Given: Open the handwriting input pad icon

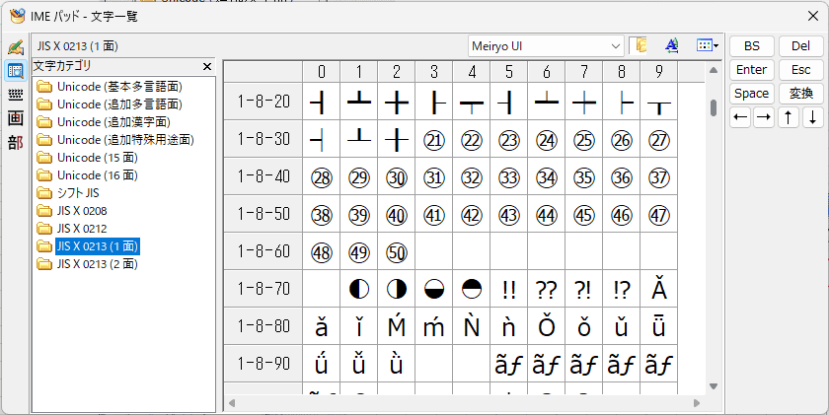Looking at the screenshot, I should tap(16, 47).
